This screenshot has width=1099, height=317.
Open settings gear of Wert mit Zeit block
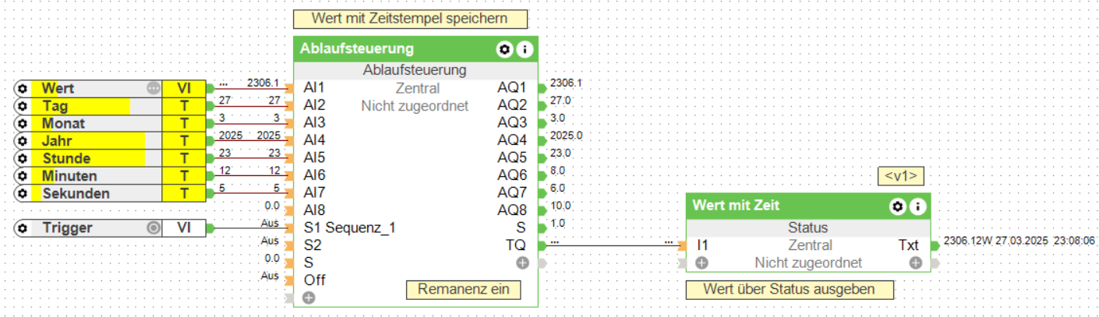(x=898, y=206)
